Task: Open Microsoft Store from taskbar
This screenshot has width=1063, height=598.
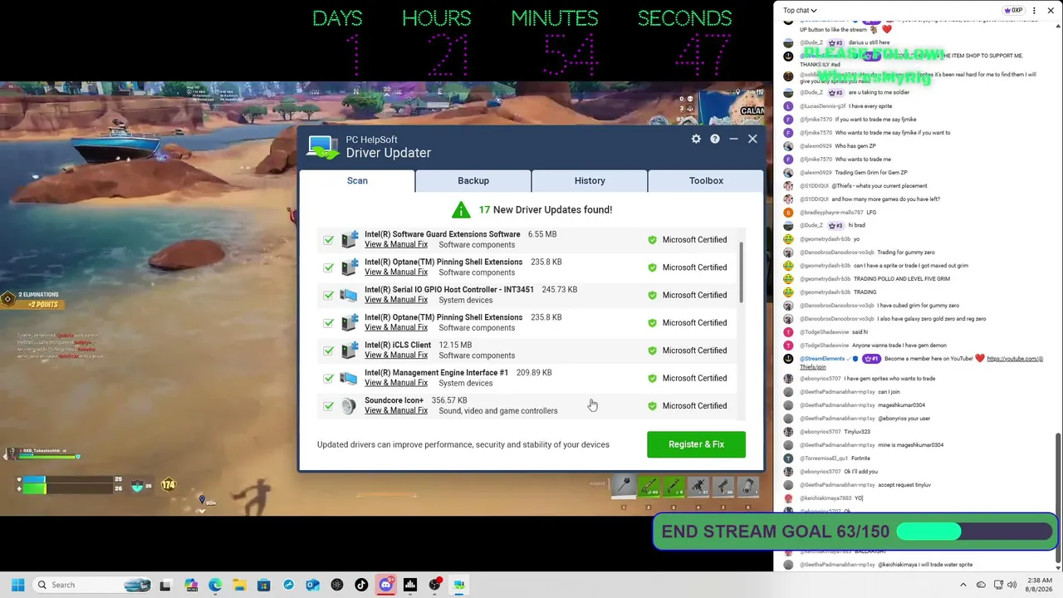Action: 264,585
